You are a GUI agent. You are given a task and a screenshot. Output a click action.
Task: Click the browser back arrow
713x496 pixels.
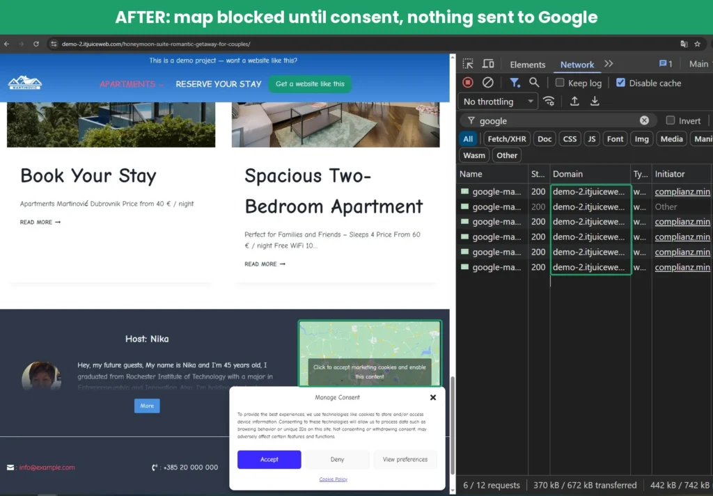(x=7, y=44)
